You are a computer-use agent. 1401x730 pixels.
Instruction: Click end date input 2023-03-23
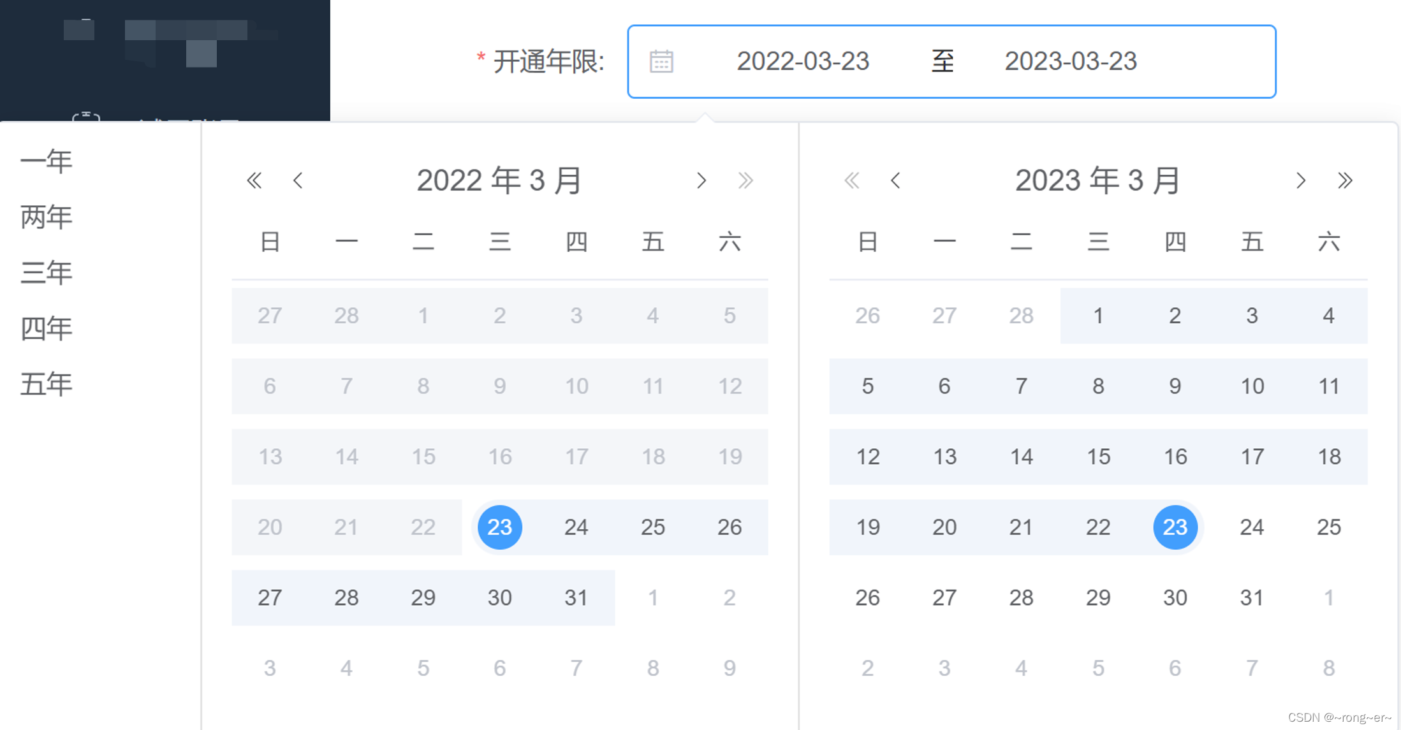point(1071,62)
